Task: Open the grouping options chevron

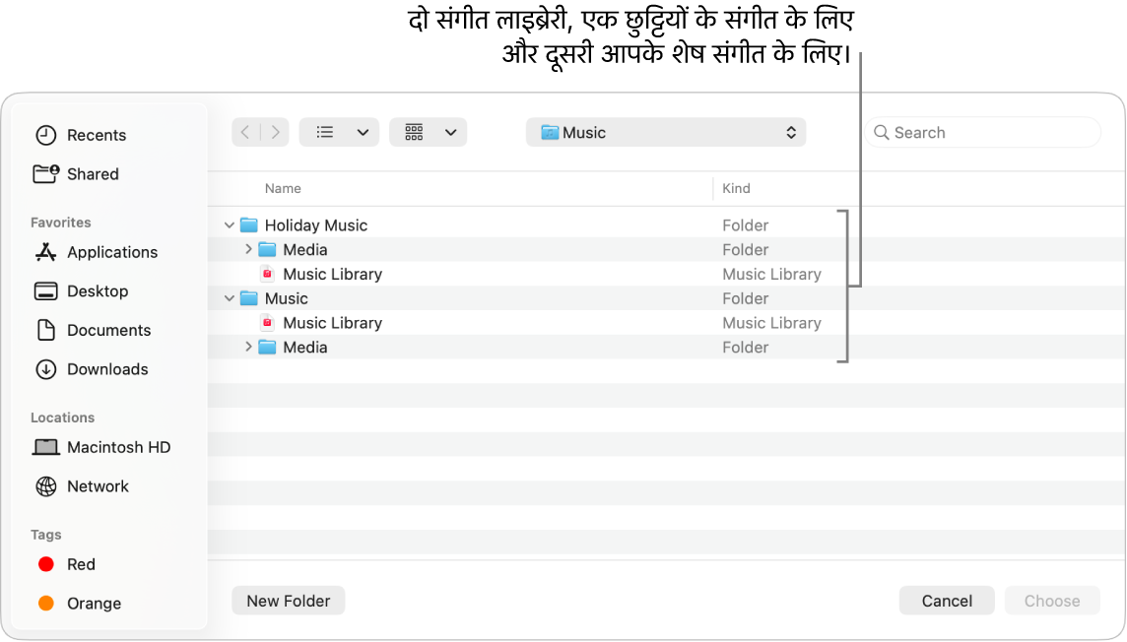Action: [450, 132]
